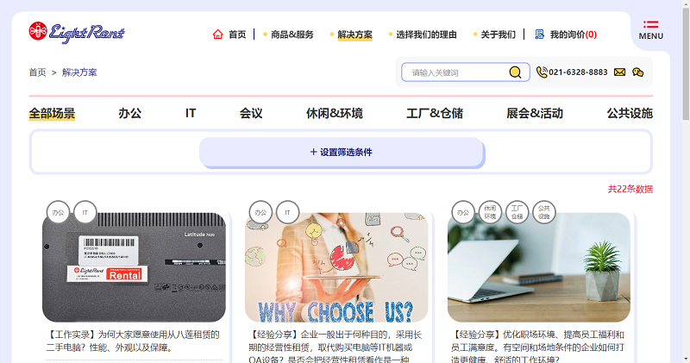
Task: Open 选择我们的理由 navigation item
Action: 426,34
